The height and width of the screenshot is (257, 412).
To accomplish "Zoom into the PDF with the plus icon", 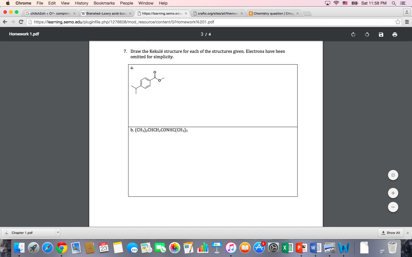I will [x=393, y=193].
